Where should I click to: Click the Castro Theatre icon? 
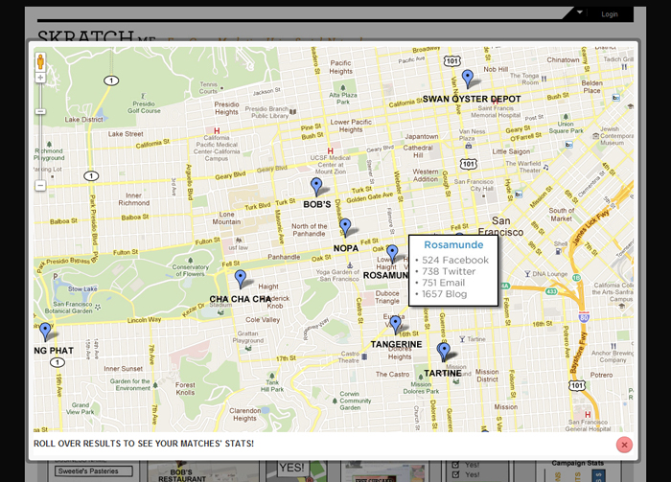coord(364,356)
